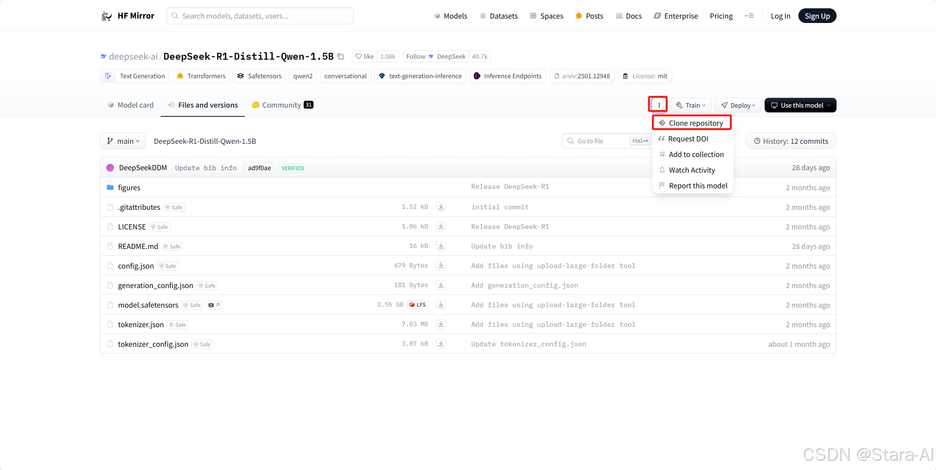Click the Text Generation tag

click(135, 76)
